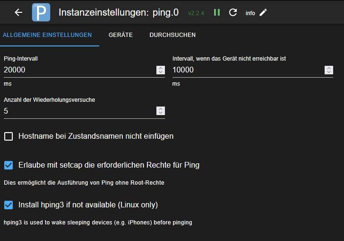This screenshot has height=241, width=344.
Task: Pause the ping.0 instance
Action: (x=217, y=12)
